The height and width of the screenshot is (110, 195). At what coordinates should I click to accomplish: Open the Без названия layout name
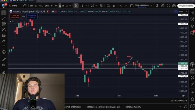pyautogui.click(x=142, y=5)
